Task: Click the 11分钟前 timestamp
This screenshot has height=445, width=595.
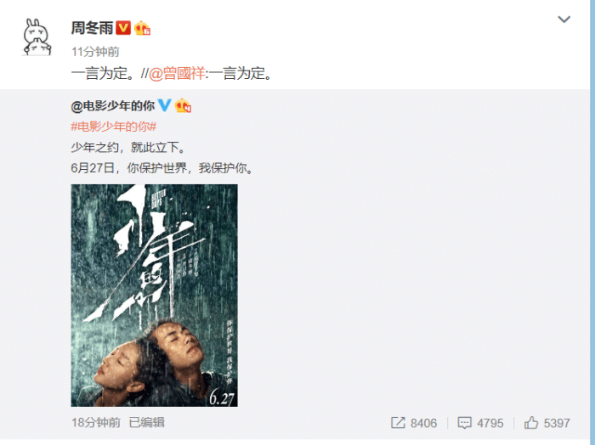Action: [x=95, y=52]
